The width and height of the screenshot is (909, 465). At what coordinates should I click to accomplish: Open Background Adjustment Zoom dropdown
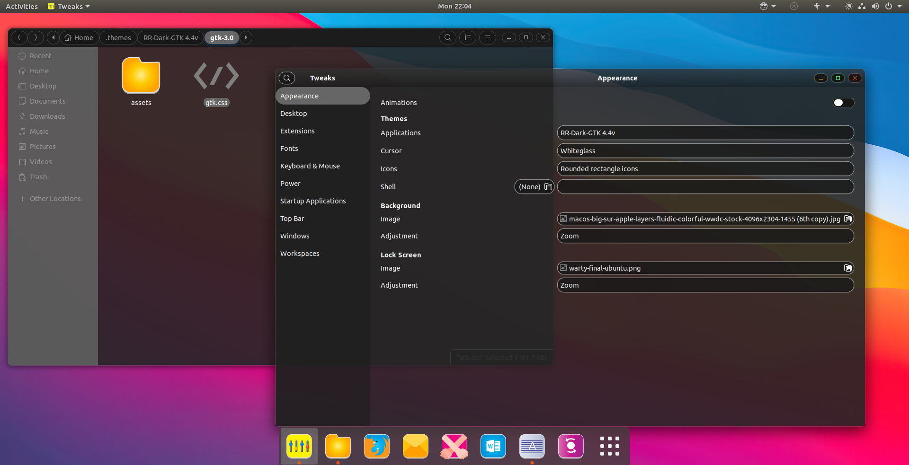(x=705, y=236)
